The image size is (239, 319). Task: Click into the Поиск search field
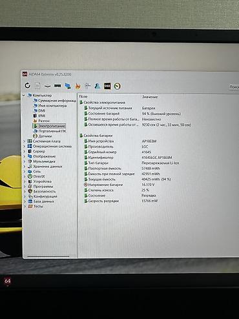(x=234, y=87)
